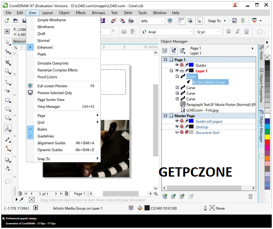
Task: Select LO4D.com - Fritz.jpg object
Action: click(202, 110)
